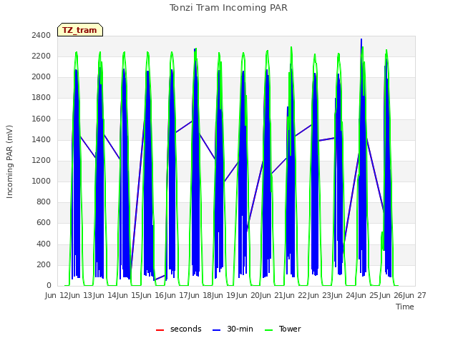Screen dimensions: 458x343
Task: Click the Jun 25 x-axis tick label
Action: click(368, 295)
